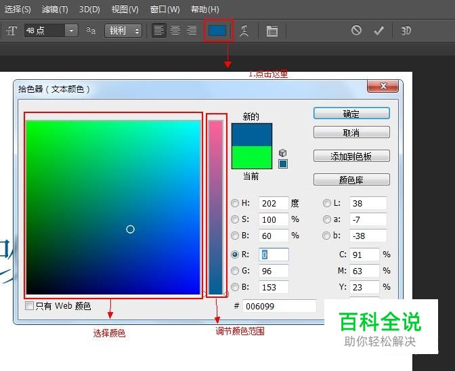Click the current green color swatch

pyautogui.click(x=252, y=158)
